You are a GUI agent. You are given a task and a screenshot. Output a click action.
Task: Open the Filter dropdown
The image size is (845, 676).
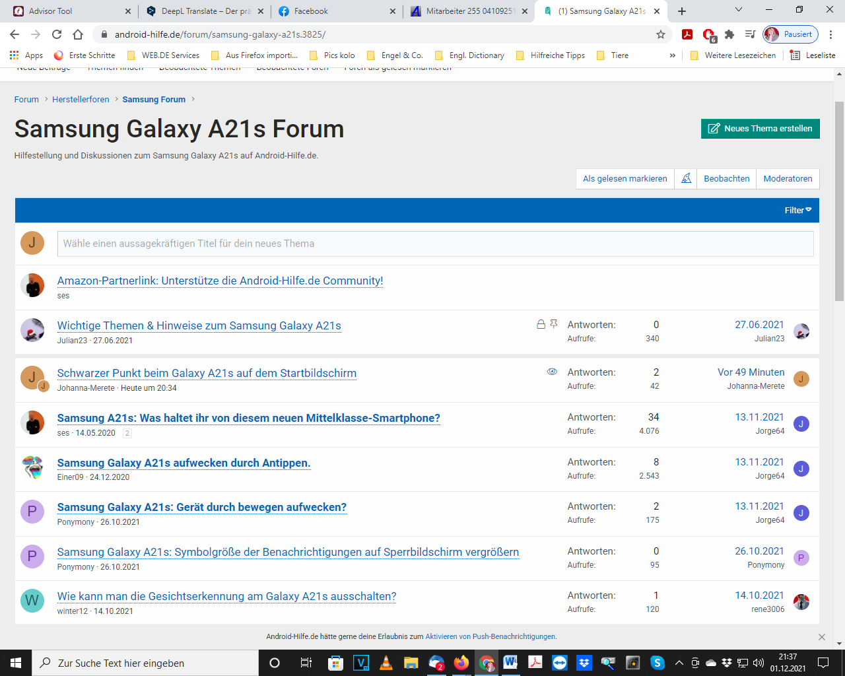798,210
